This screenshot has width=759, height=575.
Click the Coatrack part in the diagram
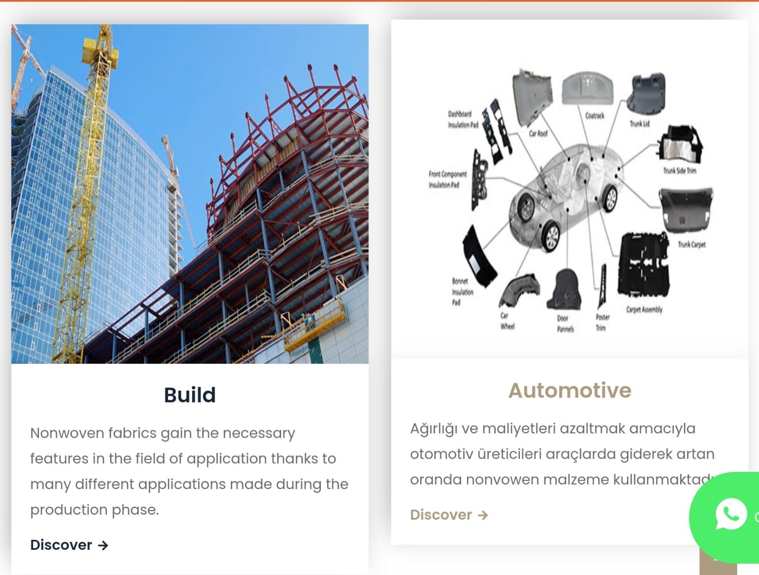(587, 88)
